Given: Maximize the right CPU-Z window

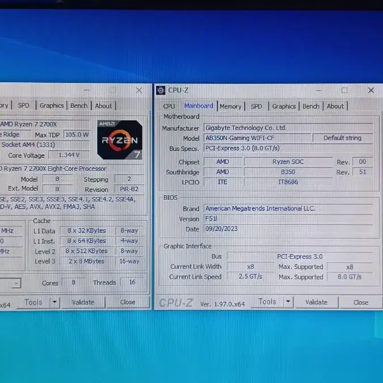Looking at the screenshot, I should click(344, 90).
